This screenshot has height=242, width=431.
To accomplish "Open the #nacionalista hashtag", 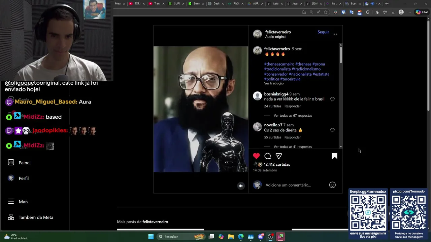I will click(x=300, y=74).
